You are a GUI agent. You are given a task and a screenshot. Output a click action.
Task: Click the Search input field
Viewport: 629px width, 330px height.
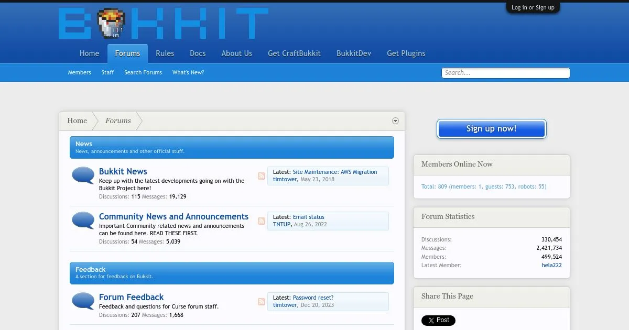(x=505, y=73)
